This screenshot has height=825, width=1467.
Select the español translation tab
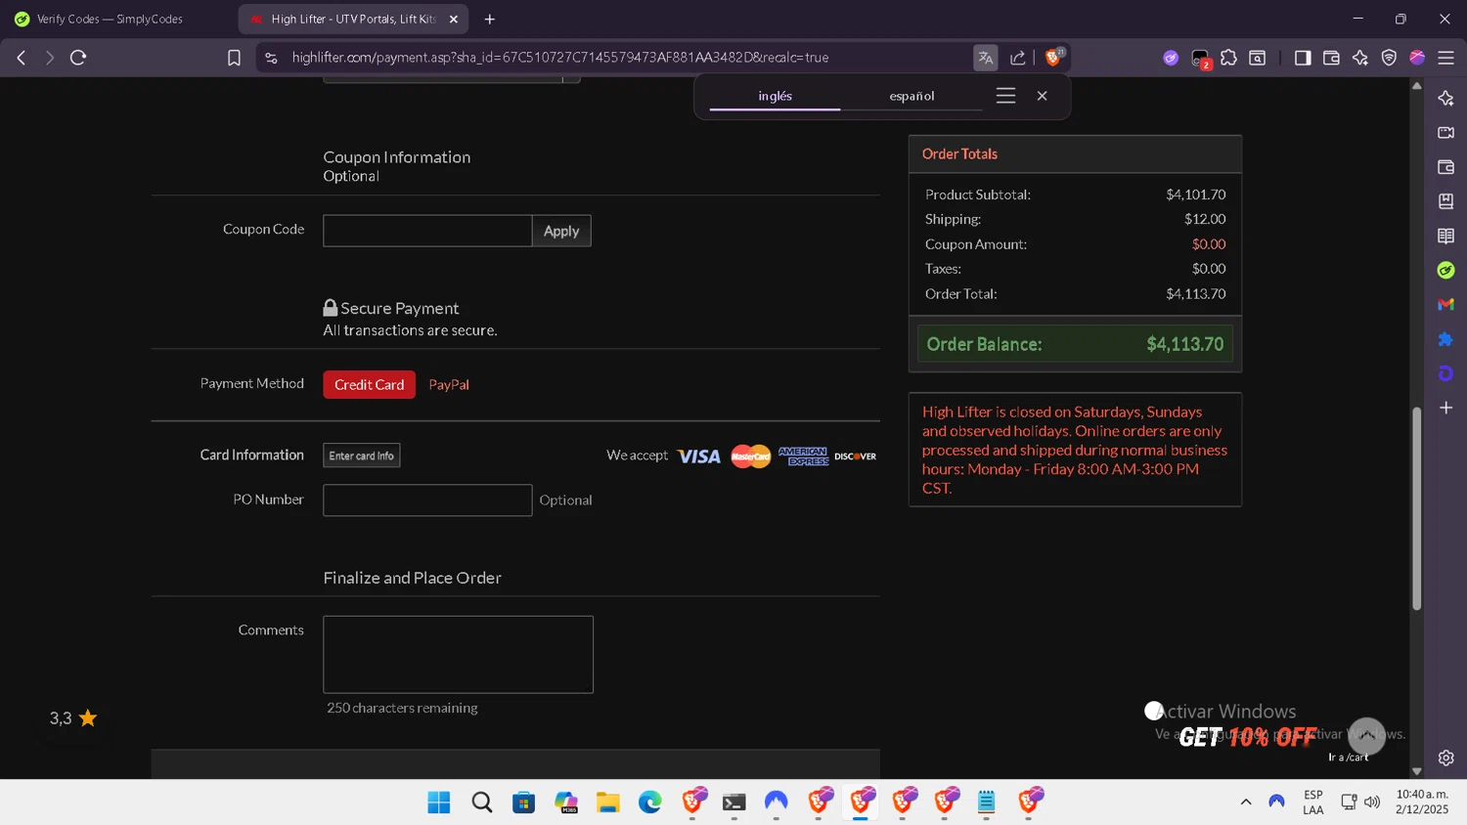click(x=911, y=96)
